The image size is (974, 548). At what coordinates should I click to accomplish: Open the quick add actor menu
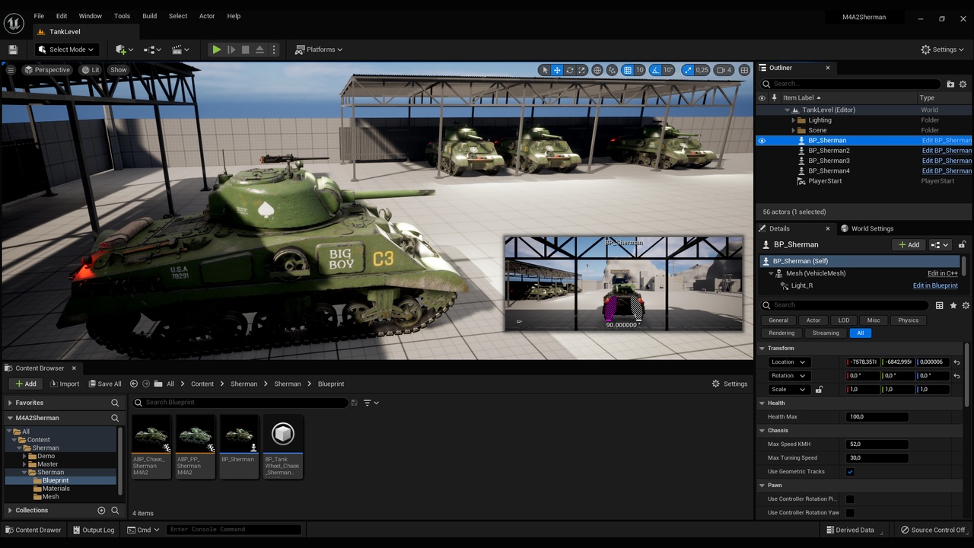(x=124, y=49)
